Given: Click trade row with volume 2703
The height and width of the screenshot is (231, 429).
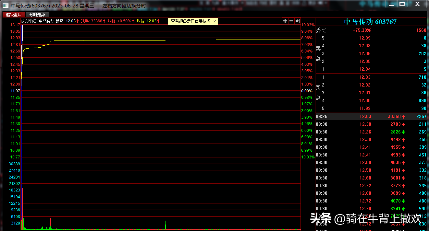Looking at the screenshot, I should 371,124.
